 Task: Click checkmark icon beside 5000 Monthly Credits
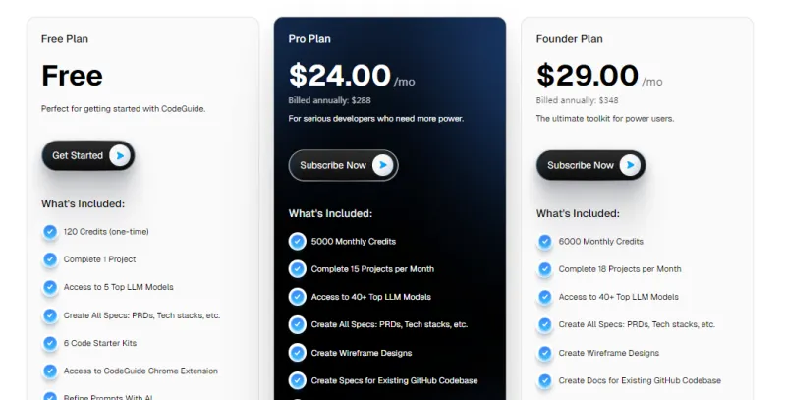click(297, 241)
